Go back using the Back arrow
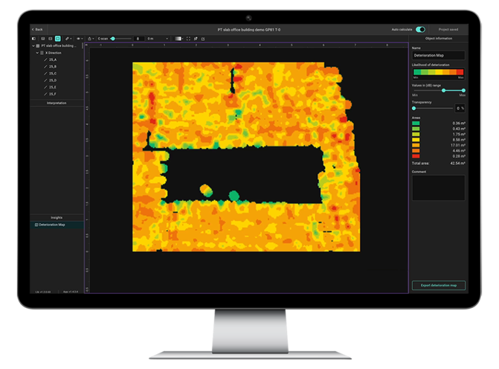The image size is (499, 369). (x=37, y=29)
